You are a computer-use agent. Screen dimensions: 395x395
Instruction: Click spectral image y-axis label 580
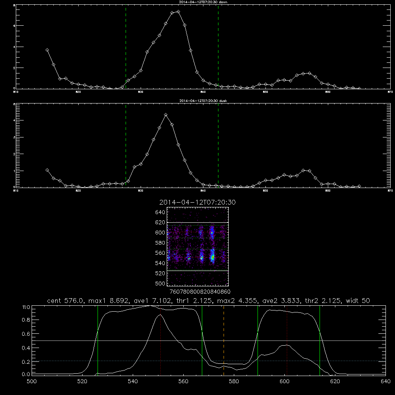tap(160, 243)
